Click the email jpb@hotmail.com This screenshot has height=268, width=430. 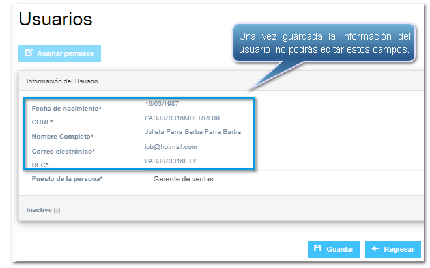tap(171, 147)
